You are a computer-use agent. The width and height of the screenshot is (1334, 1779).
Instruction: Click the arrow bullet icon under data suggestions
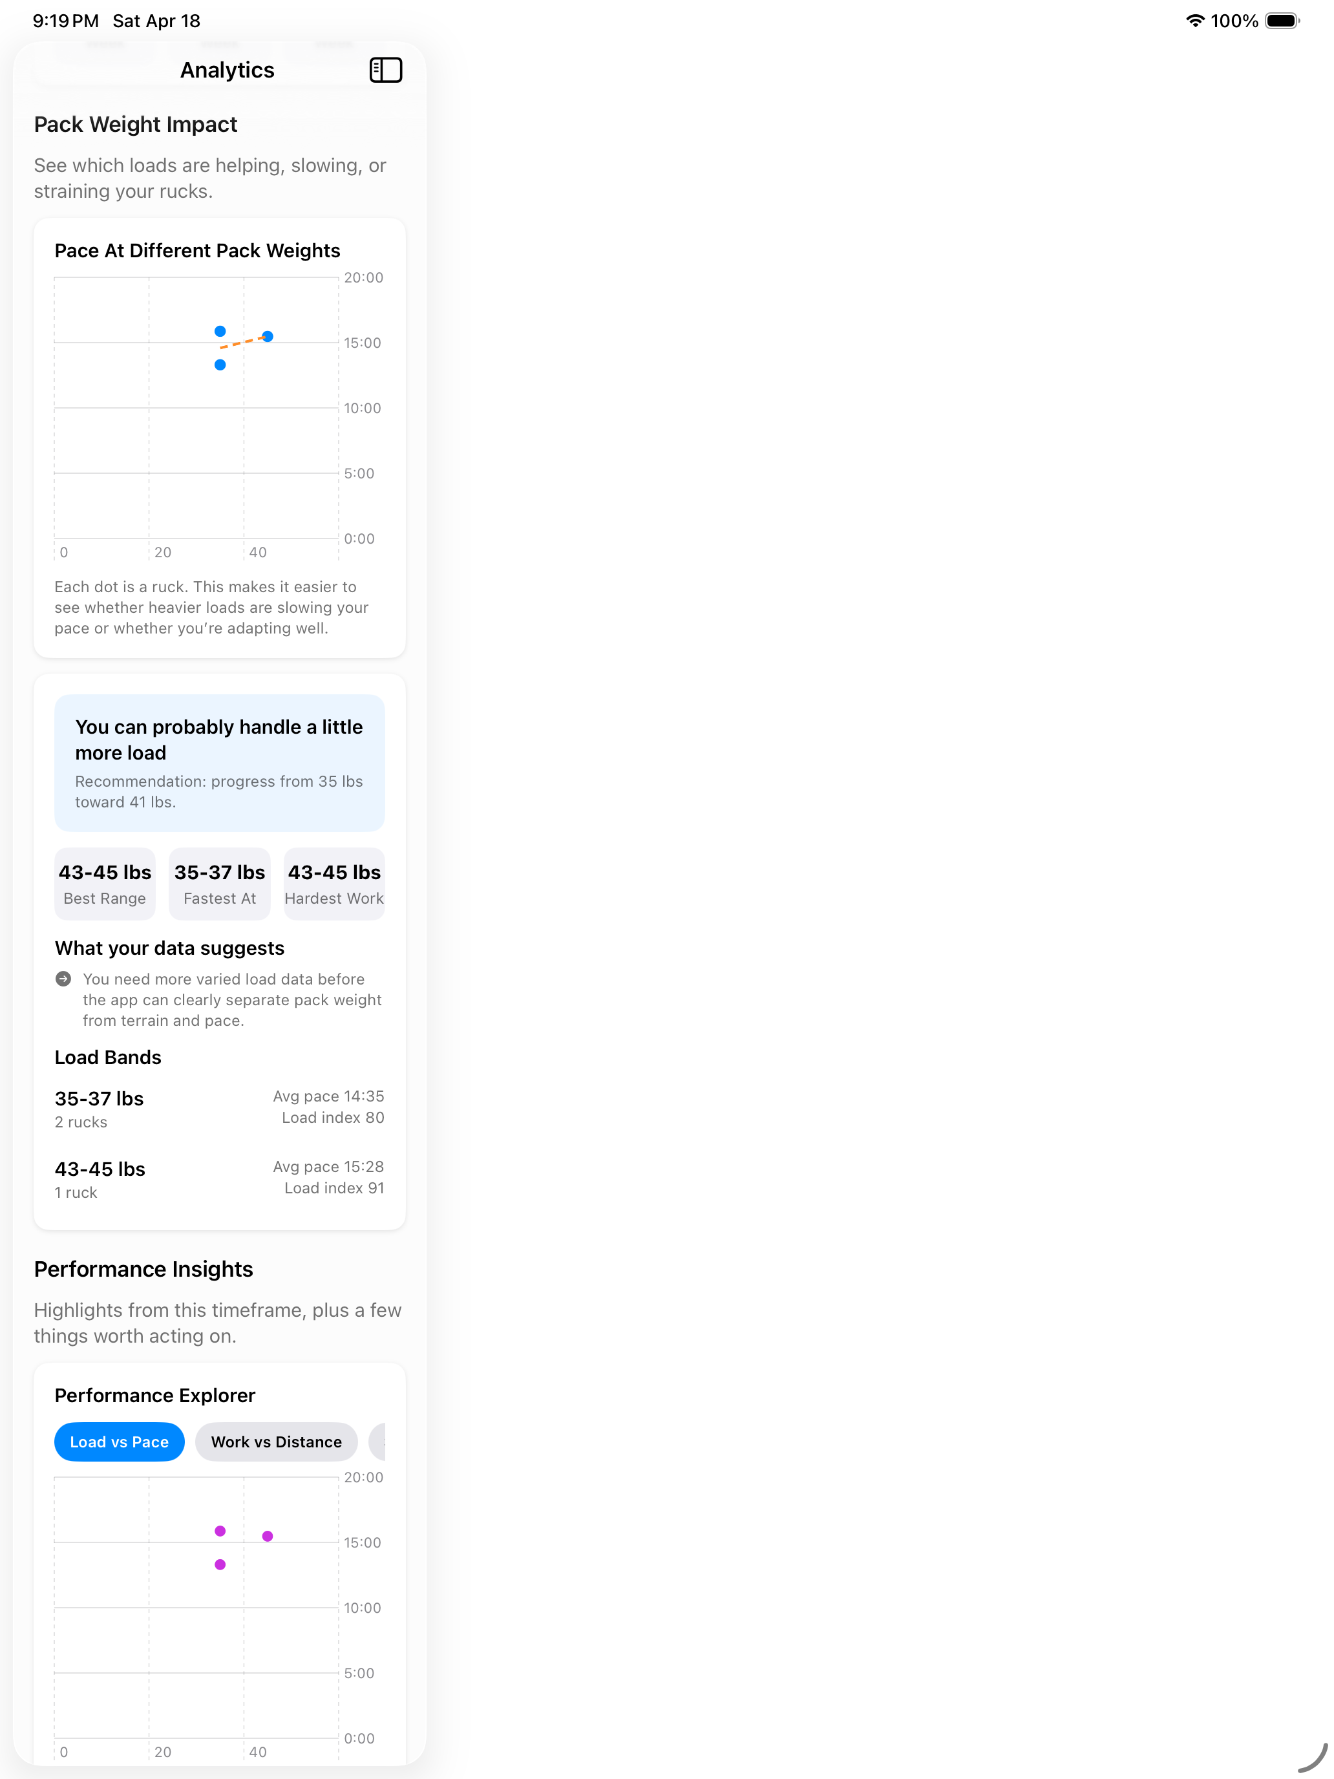pyautogui.click(x=63, y=979)
